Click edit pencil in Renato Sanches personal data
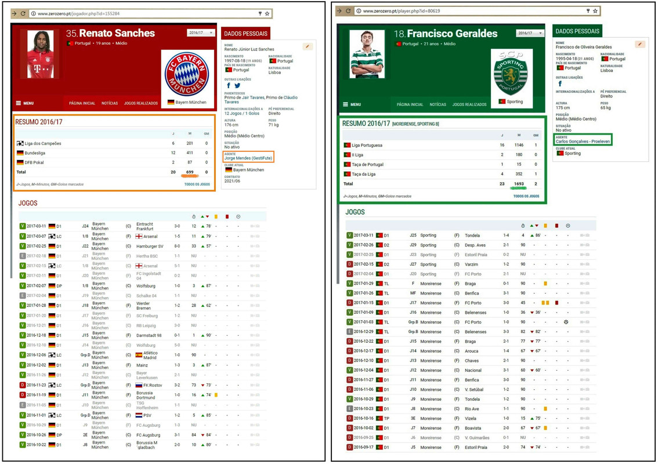The width and height of the screenshot is (658, 464). (x=308, y=46)
